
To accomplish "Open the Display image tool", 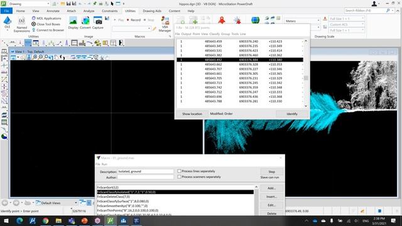I will [x=73, y=23].
